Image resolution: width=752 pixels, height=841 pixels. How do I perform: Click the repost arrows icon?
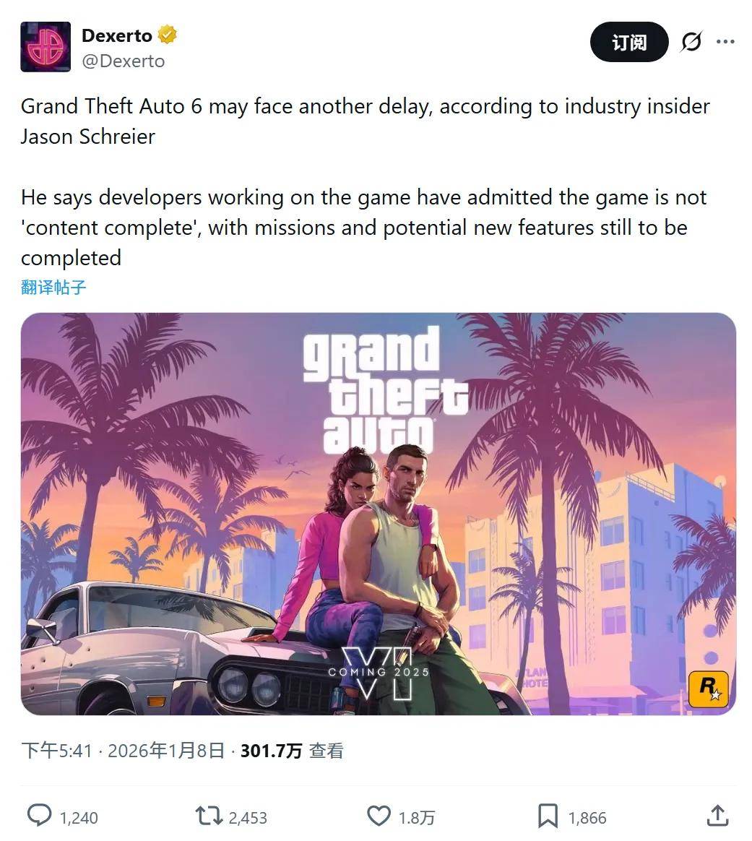tap(209, 815)
